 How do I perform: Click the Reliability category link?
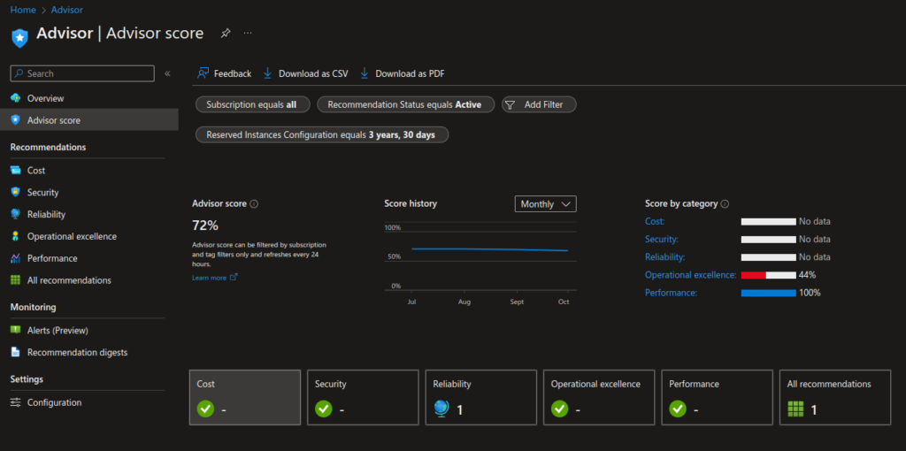click(x=665, y=257)
